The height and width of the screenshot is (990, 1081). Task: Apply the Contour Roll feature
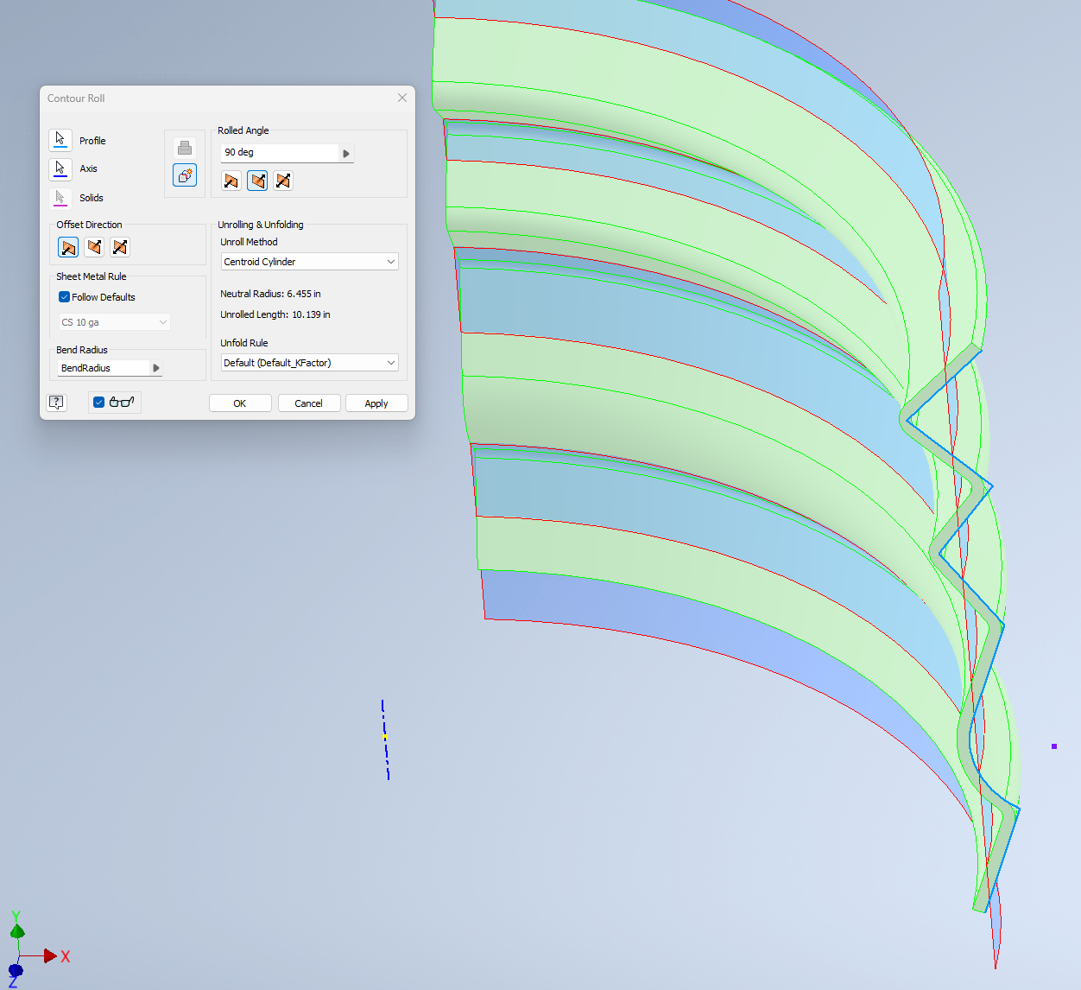tap(376, 403)
